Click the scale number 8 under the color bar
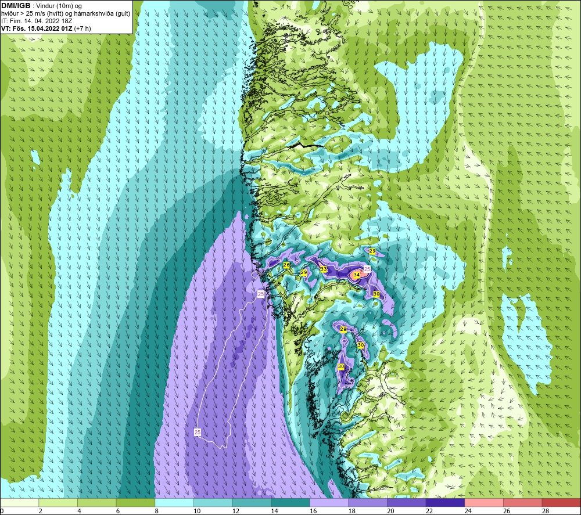The width and height of the screenshot is (581, 515). [x=157, y=511]
